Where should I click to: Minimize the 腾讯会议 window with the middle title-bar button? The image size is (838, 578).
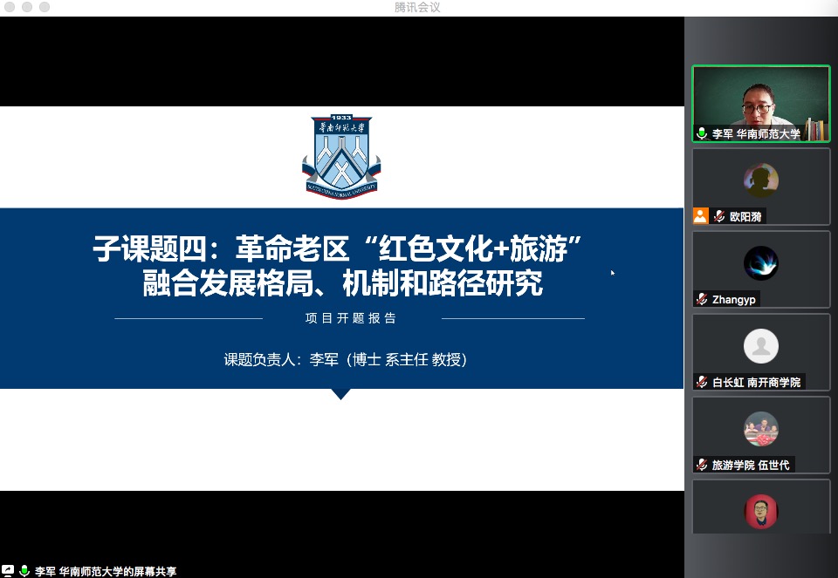click(27, 7)
